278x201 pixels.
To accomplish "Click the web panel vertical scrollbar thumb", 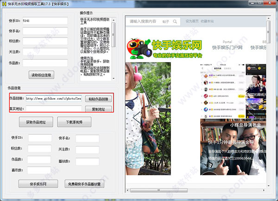I will (x=268, y=32).
